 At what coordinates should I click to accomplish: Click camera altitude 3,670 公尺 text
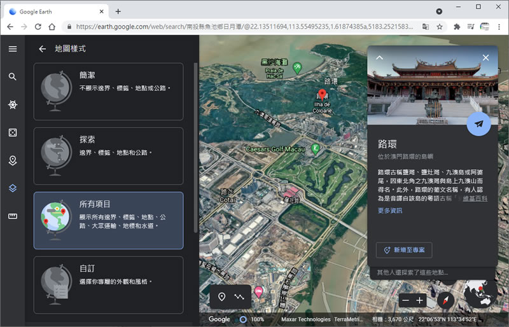(393, 319)
